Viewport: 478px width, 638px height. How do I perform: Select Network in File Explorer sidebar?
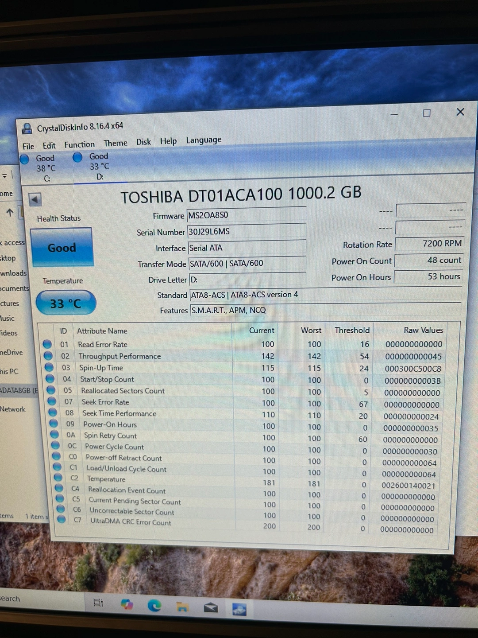click(x=12, y=409)
